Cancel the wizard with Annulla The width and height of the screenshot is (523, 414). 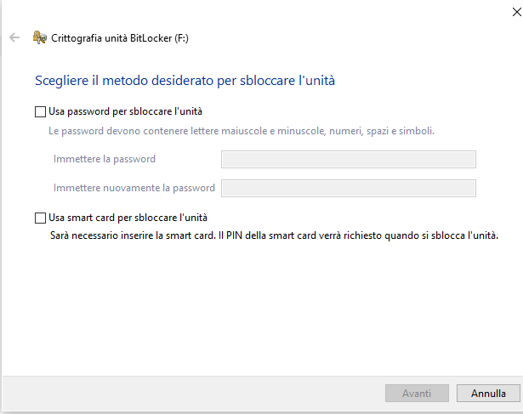488,394
